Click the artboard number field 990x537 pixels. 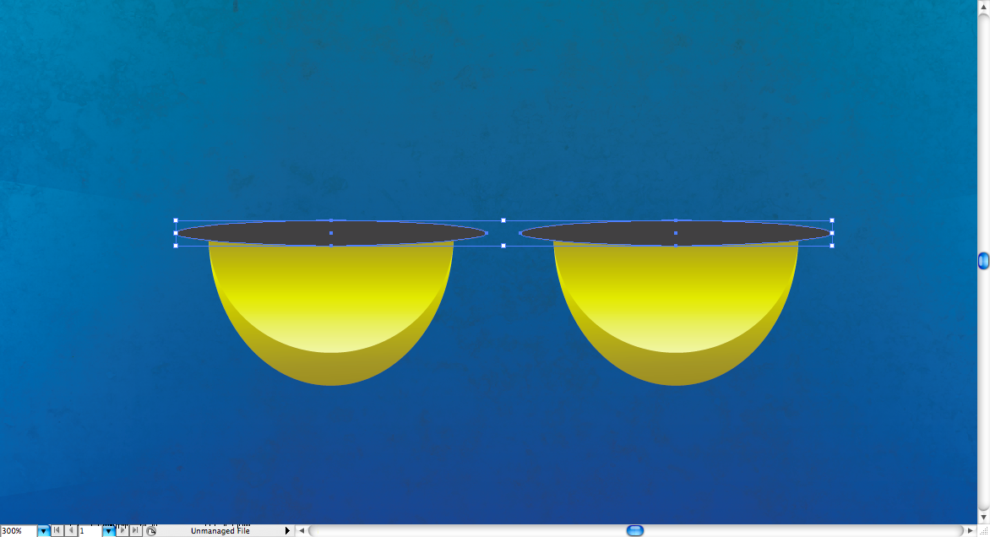pyautogui.click(x=89, y=531)
